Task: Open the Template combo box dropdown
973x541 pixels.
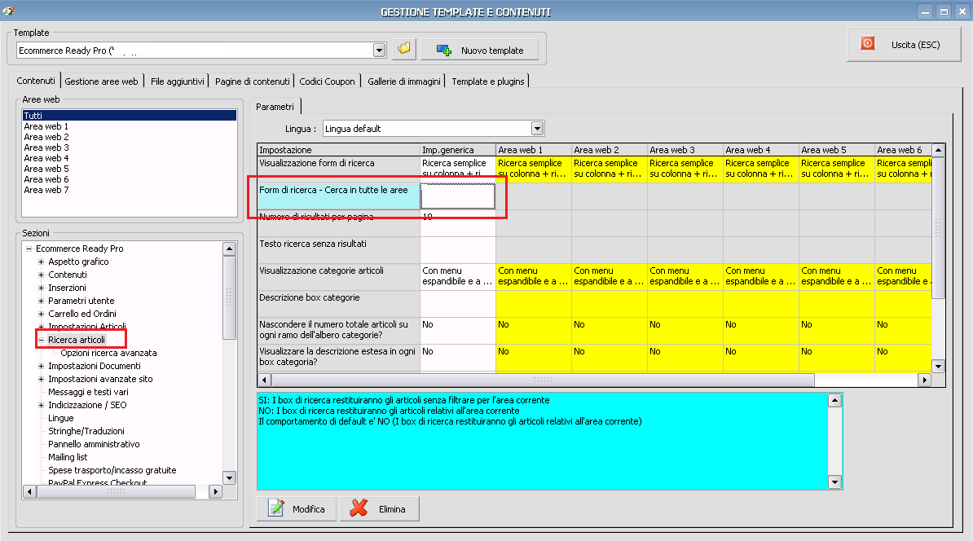Action: tap(379, 51)
